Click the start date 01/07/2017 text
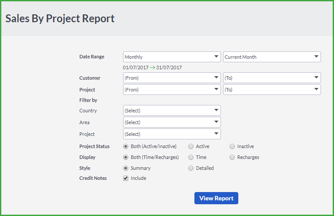334x216 pixels. tap(136, 67)
